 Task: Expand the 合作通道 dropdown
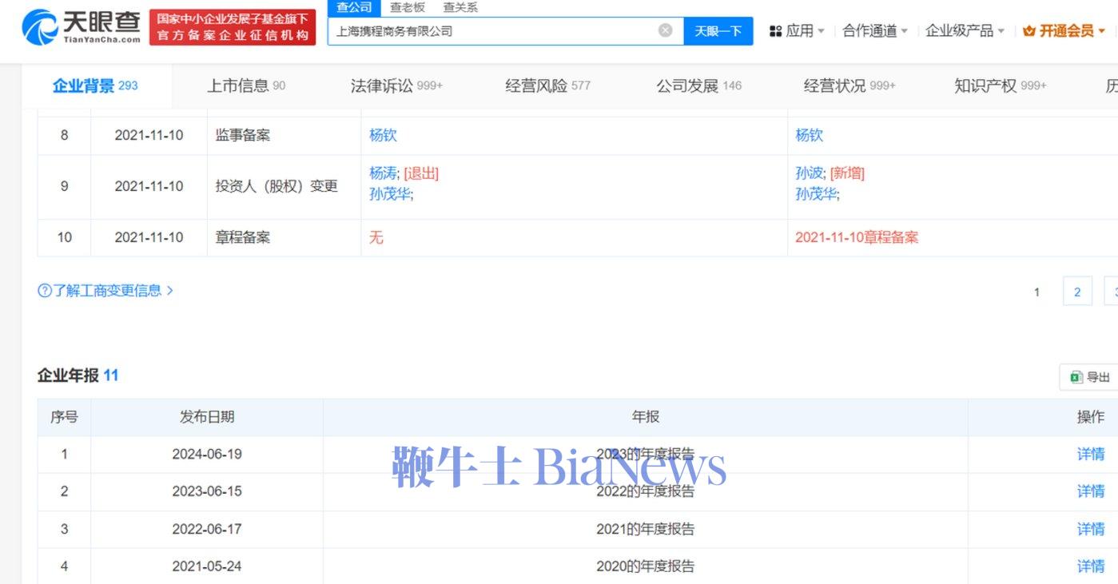(x=875, y=31)
